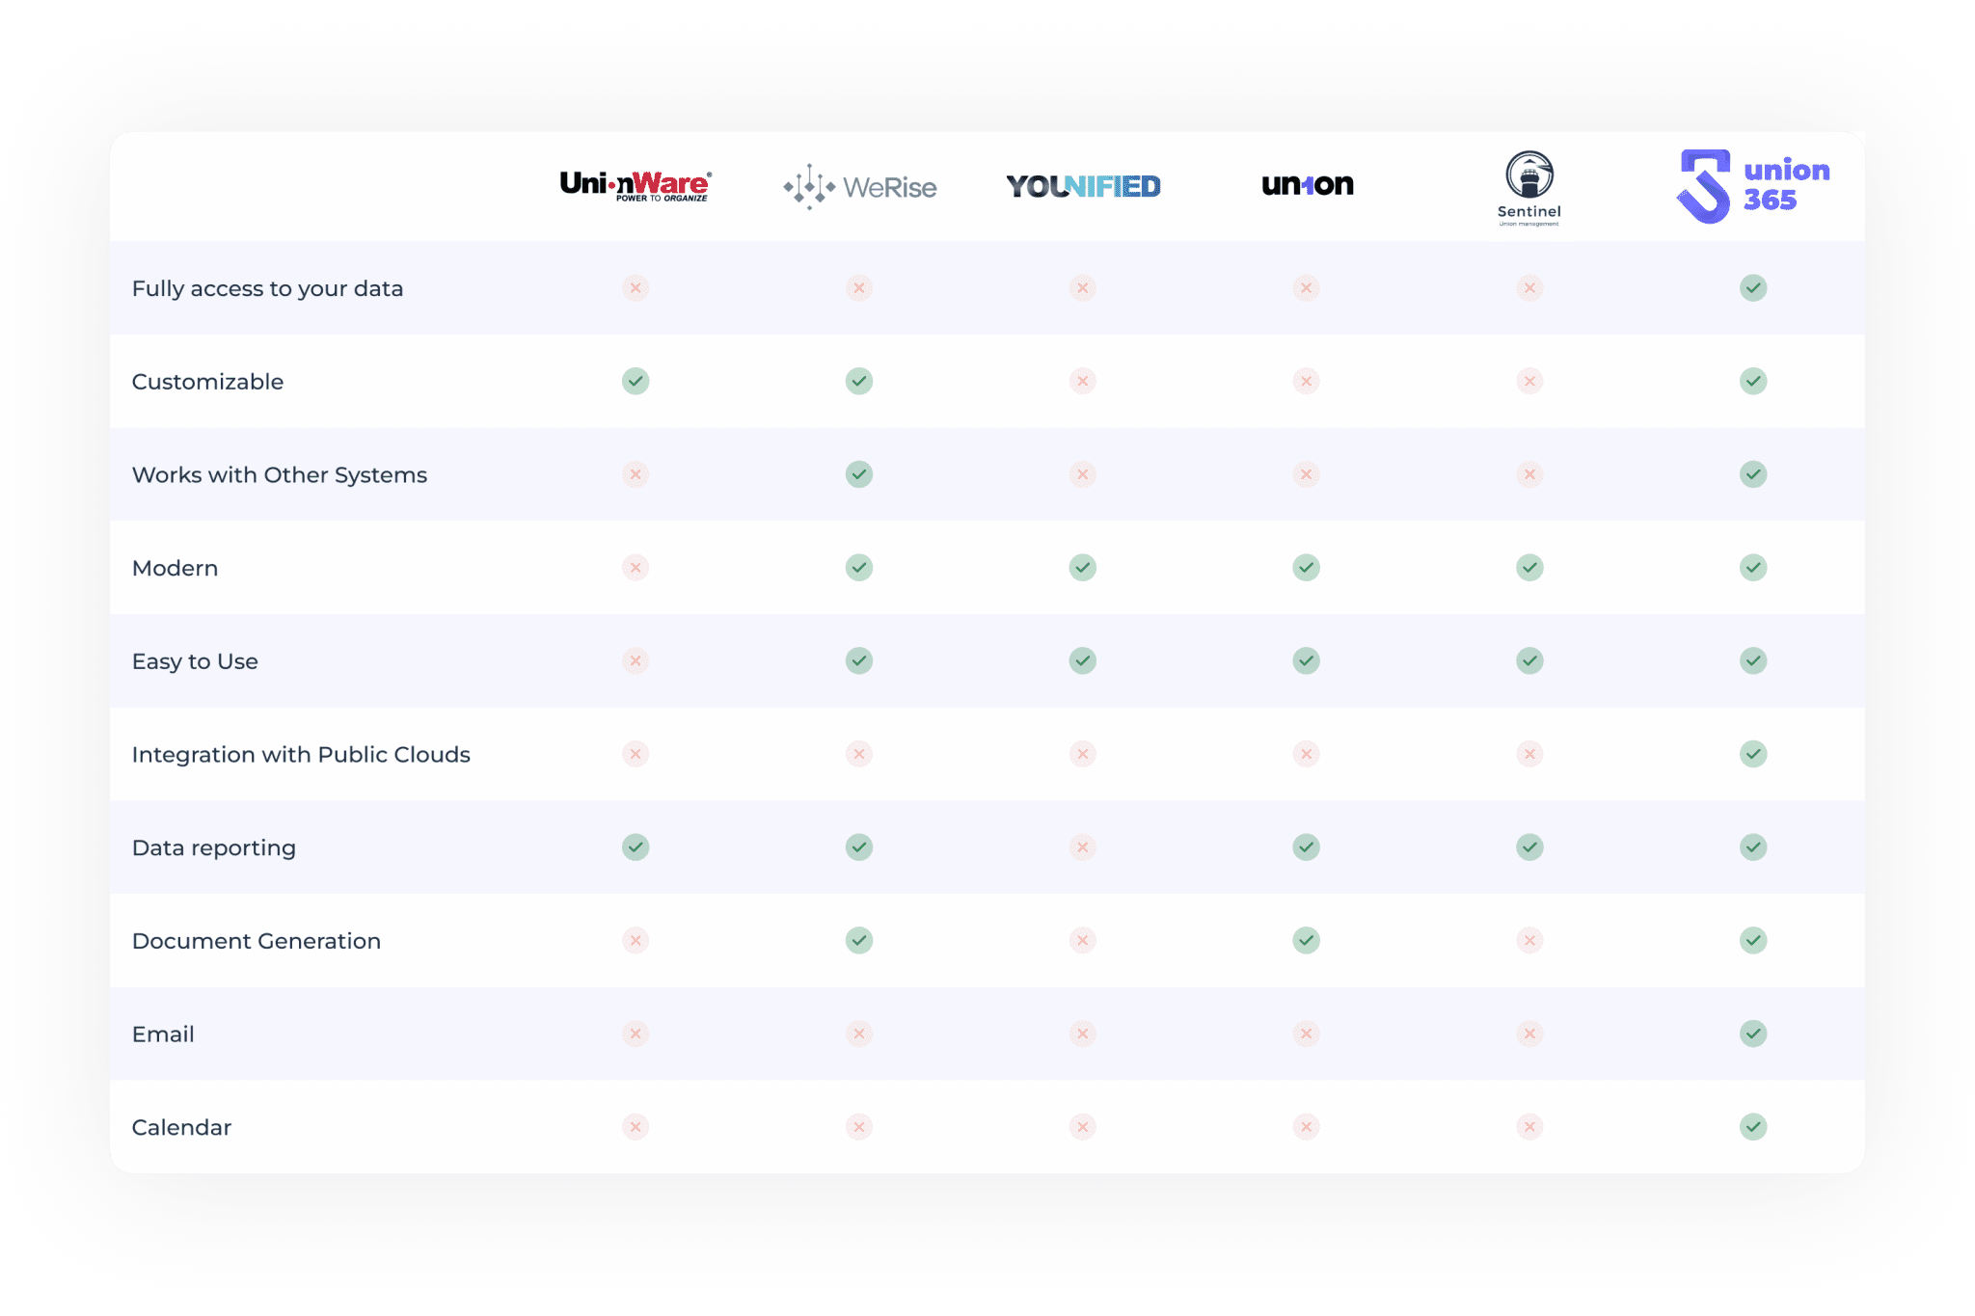Image resolution: width=1975 pixels, height=1316 pixels.
Task: Click Sentinel cross in Document Generation row
Action: [1529, 940]
